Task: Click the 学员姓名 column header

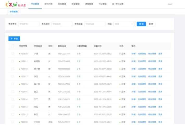Action: click(x=38, y=46)
